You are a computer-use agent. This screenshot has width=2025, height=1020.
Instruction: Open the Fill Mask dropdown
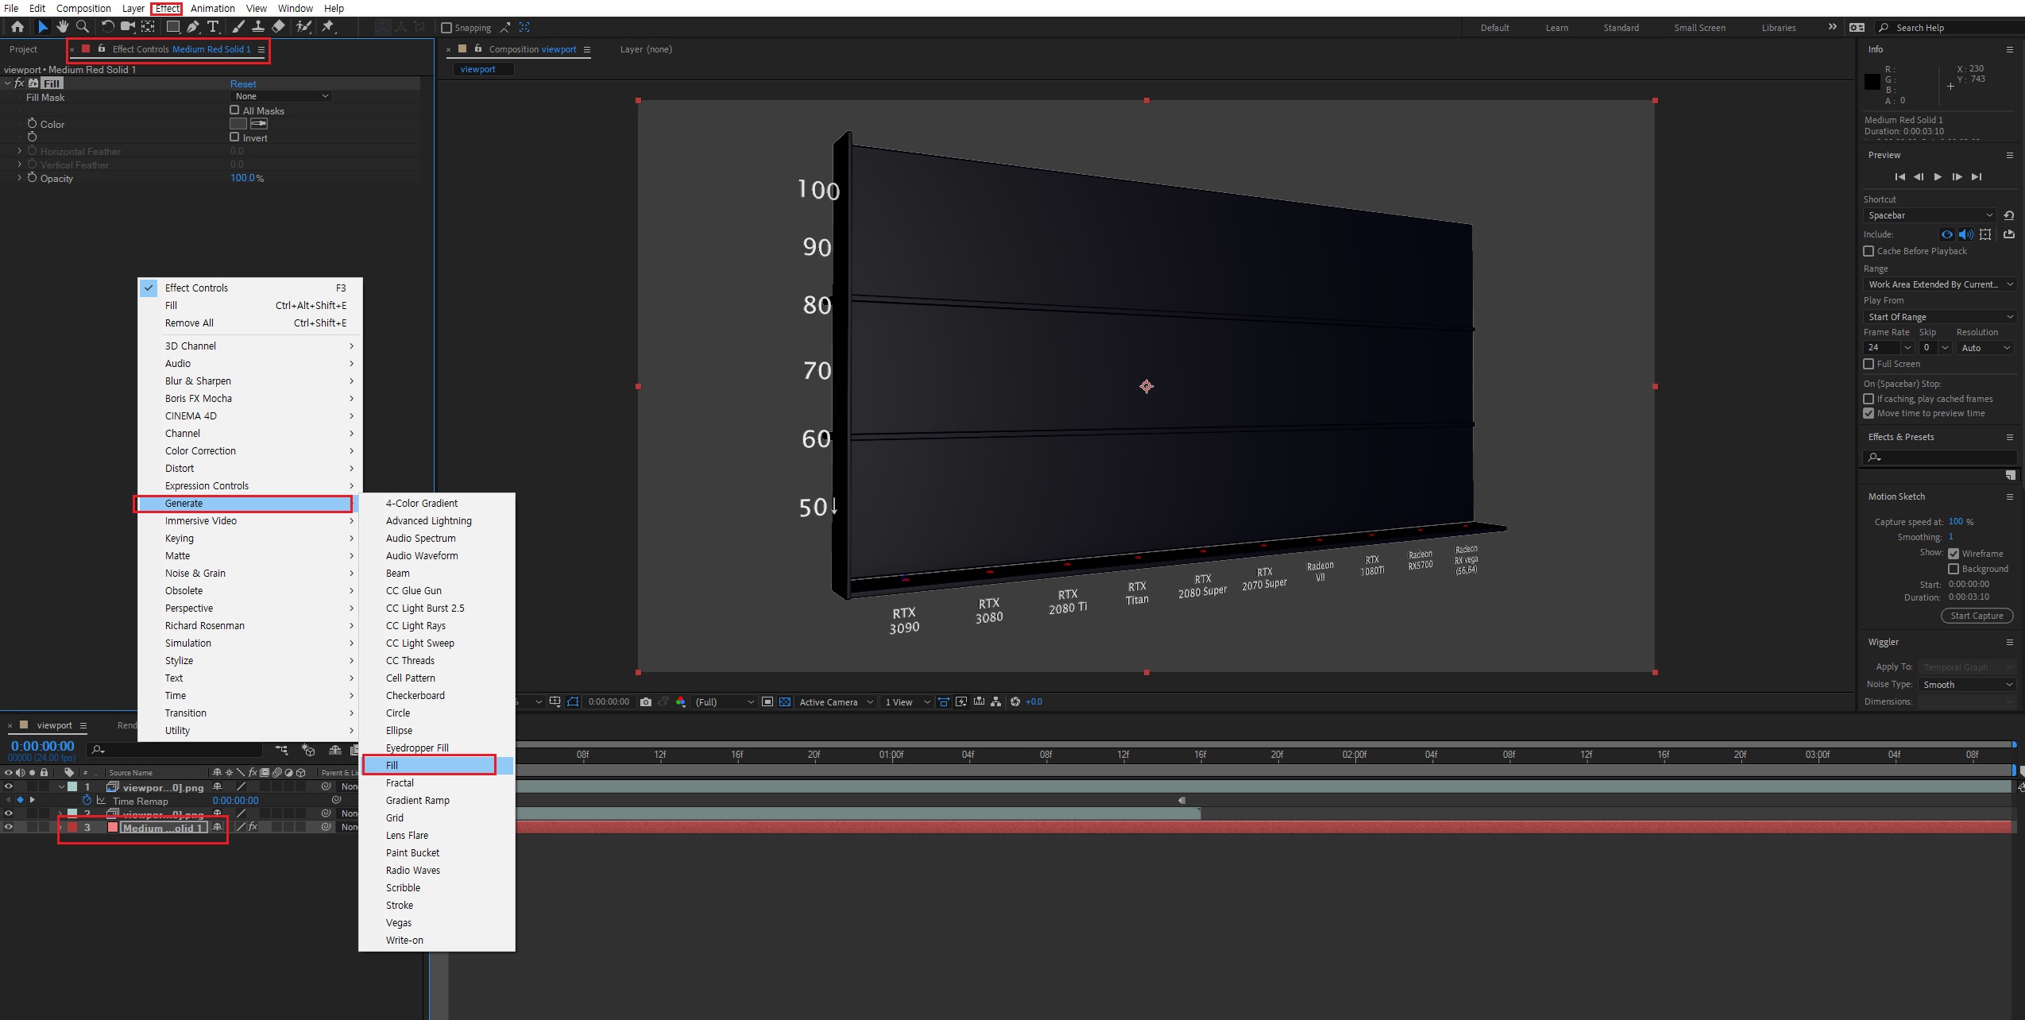click(x=280, y=96)
